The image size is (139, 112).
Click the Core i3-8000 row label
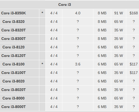pyautogui.click(x=14, y=98)
